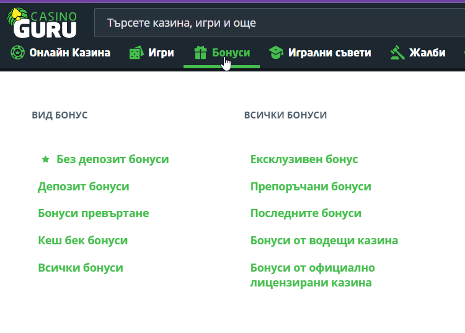Viewport: 465px width, 333px height.
Task: Go to Бонуси превъртане
Action: pos(94,213)
